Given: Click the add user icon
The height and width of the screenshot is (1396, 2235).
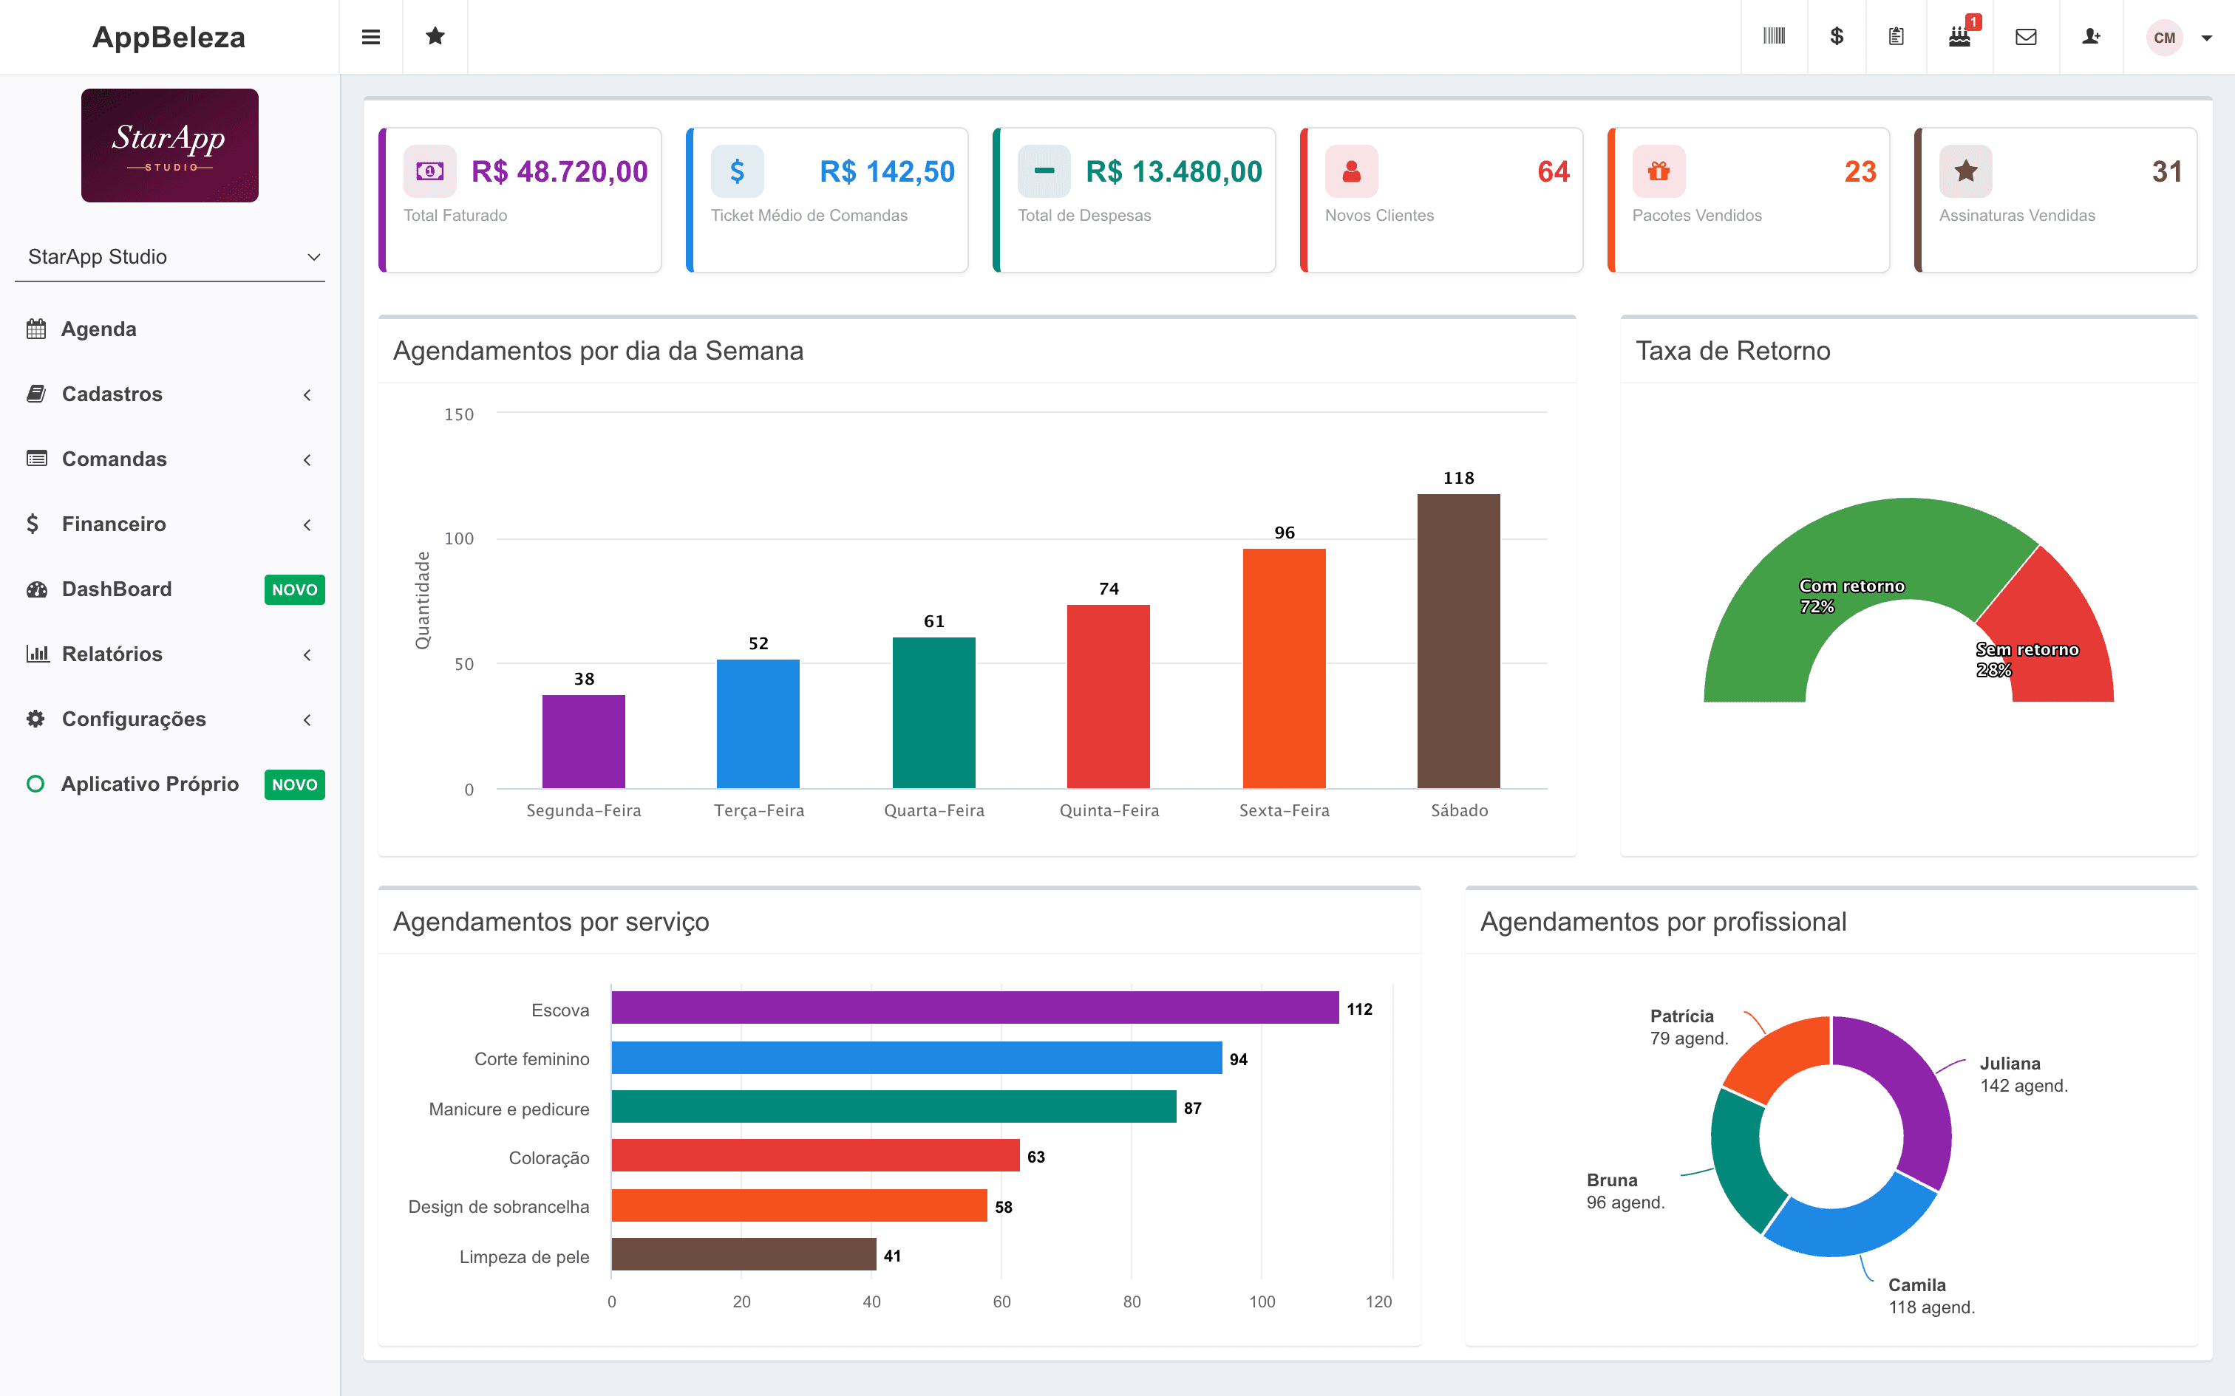Looking at the screenshot, I should point(2091,36).
